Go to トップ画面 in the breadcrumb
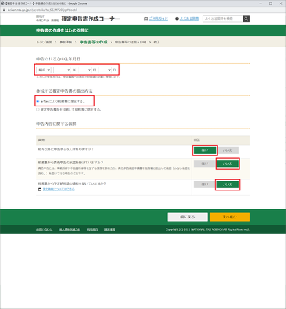Image resolution: width=286 pixels, height=309 pixels. [x=44, y=42]
